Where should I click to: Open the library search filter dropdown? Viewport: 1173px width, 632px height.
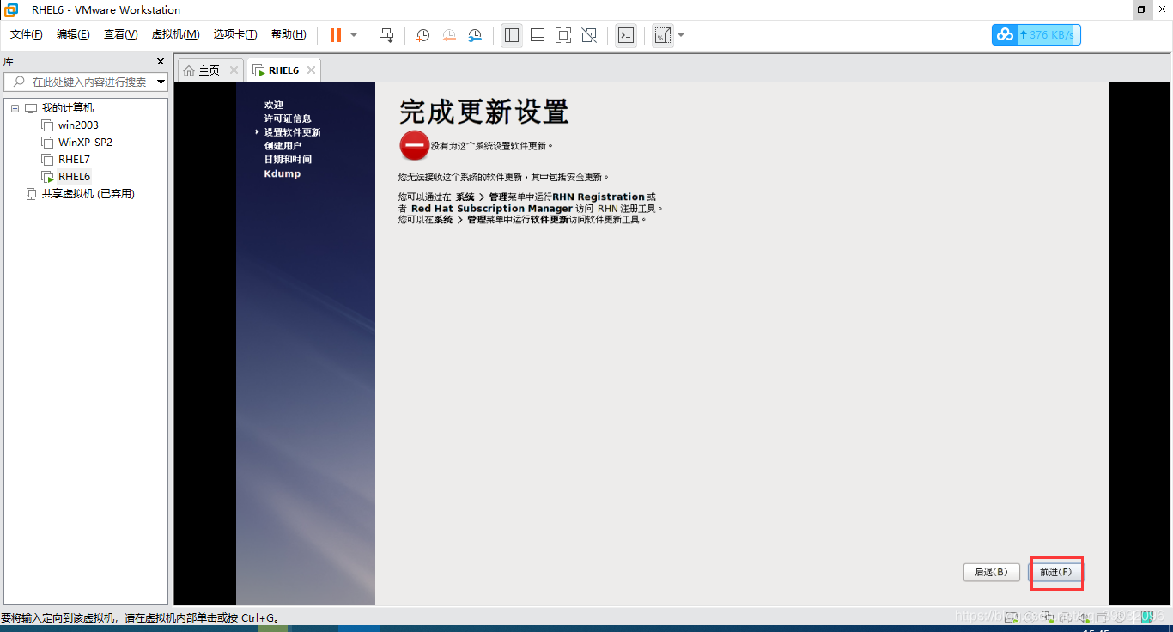161,82
